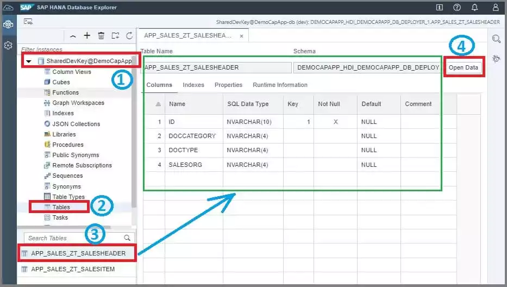Select Functions in the catalog tree
507x287 pixels.
coord(65,92)
